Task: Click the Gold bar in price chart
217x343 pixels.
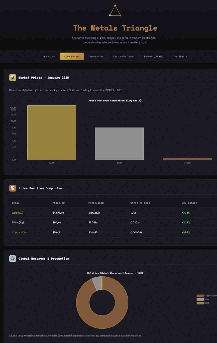Action: tap(52, 133)
